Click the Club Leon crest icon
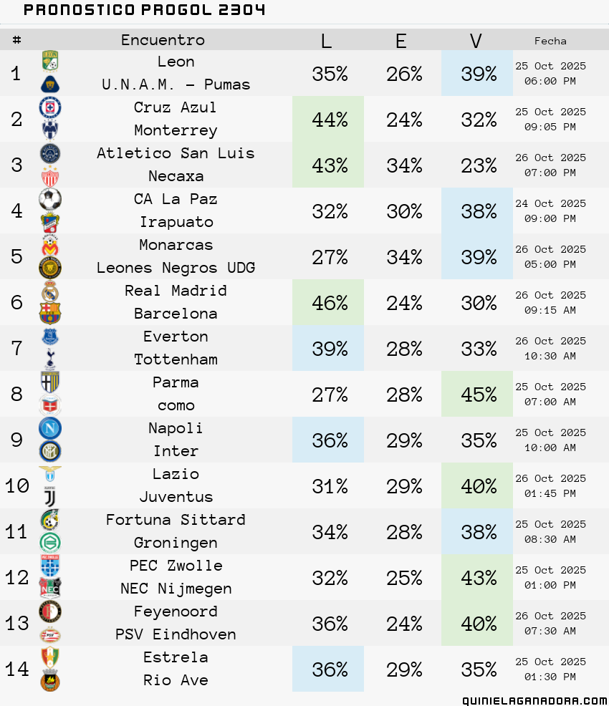The width and height of the screenshot is (609, 706). [50, 61]
